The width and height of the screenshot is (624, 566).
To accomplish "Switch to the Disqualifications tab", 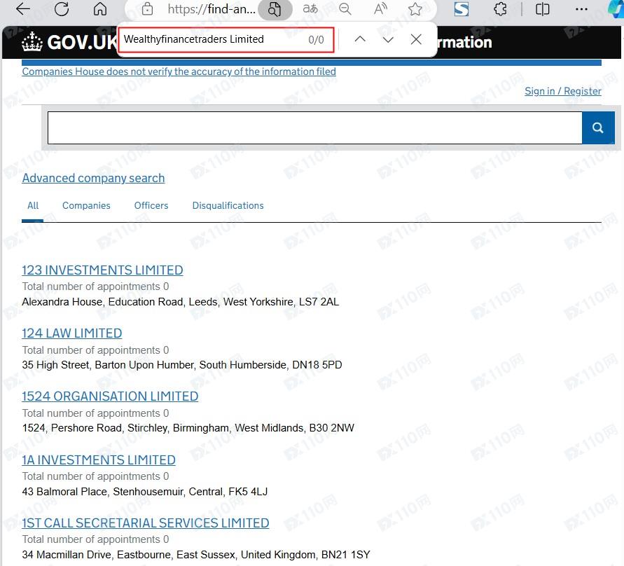I will tap(228, 206).
